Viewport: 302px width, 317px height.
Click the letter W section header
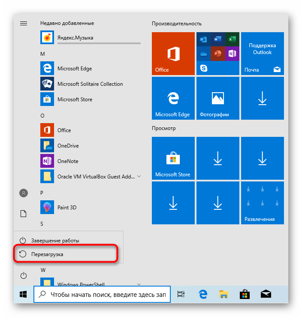tap(43, 270)
